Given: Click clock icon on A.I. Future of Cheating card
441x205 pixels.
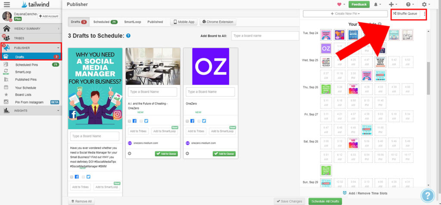Looking at the screenshot, I should (129, 153).
